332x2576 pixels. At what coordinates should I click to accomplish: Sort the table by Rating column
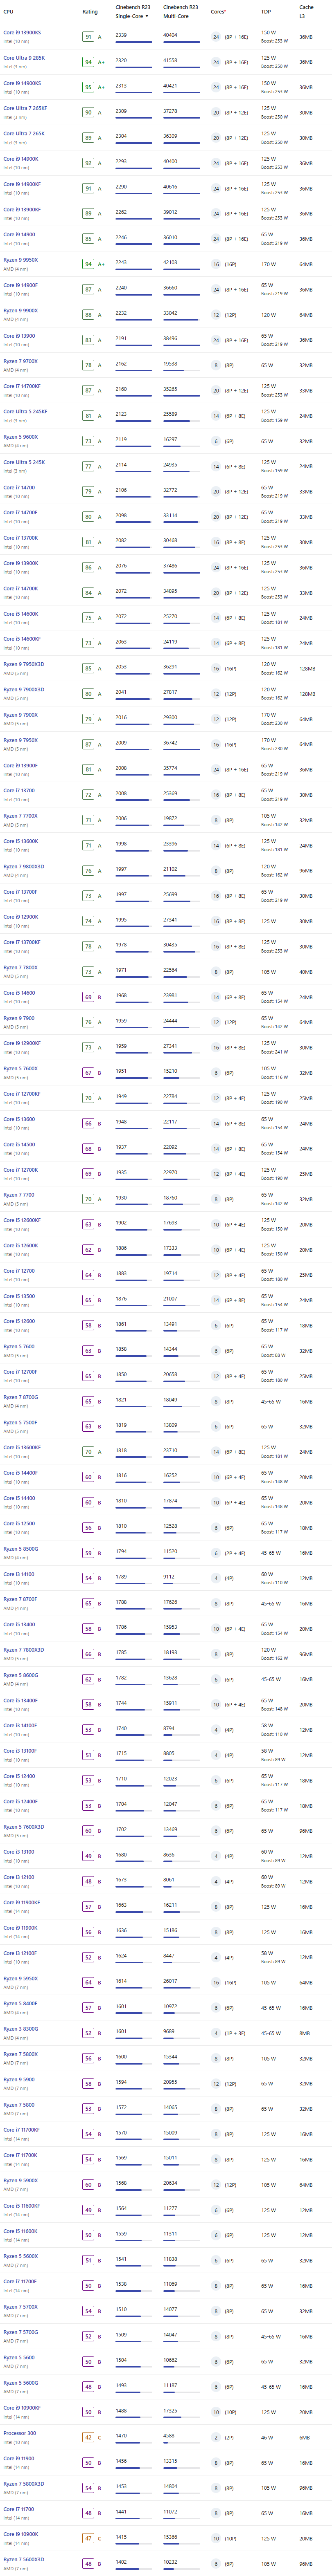pyautogui.click(x=90, y=12)
